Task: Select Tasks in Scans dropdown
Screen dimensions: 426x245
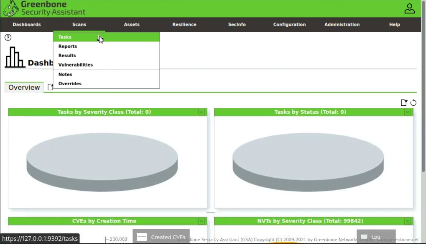Action: click(106, 37)
